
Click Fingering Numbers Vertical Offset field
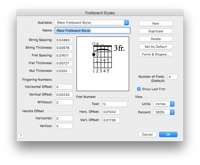[x=64, y=95]
